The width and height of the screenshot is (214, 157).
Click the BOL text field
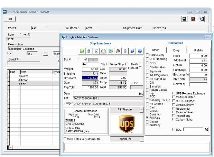(193, 129)
